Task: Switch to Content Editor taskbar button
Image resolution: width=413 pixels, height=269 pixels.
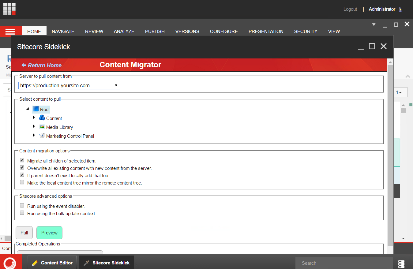Action: point(52,263)
